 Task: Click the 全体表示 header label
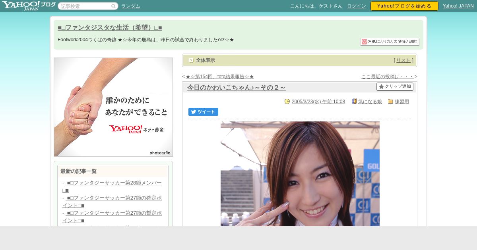[x=206, y=60]
